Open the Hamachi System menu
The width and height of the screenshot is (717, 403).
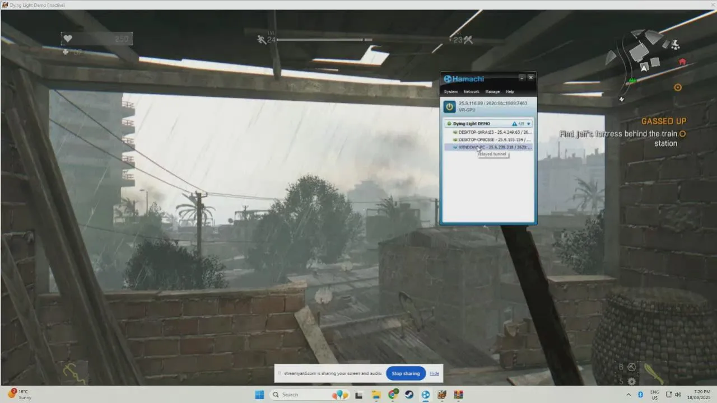pos(450,92)
